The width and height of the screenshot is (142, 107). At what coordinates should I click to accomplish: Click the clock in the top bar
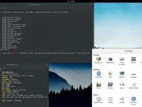pos(71,1)
